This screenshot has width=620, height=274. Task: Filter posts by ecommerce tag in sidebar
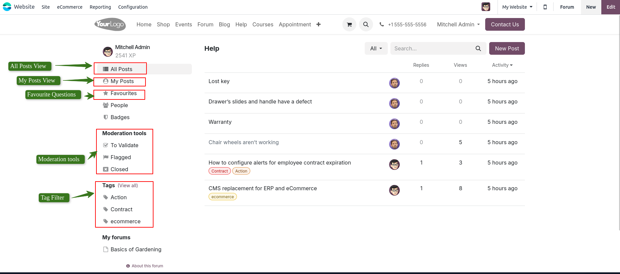pyautogui.click(x=125, y=221)
